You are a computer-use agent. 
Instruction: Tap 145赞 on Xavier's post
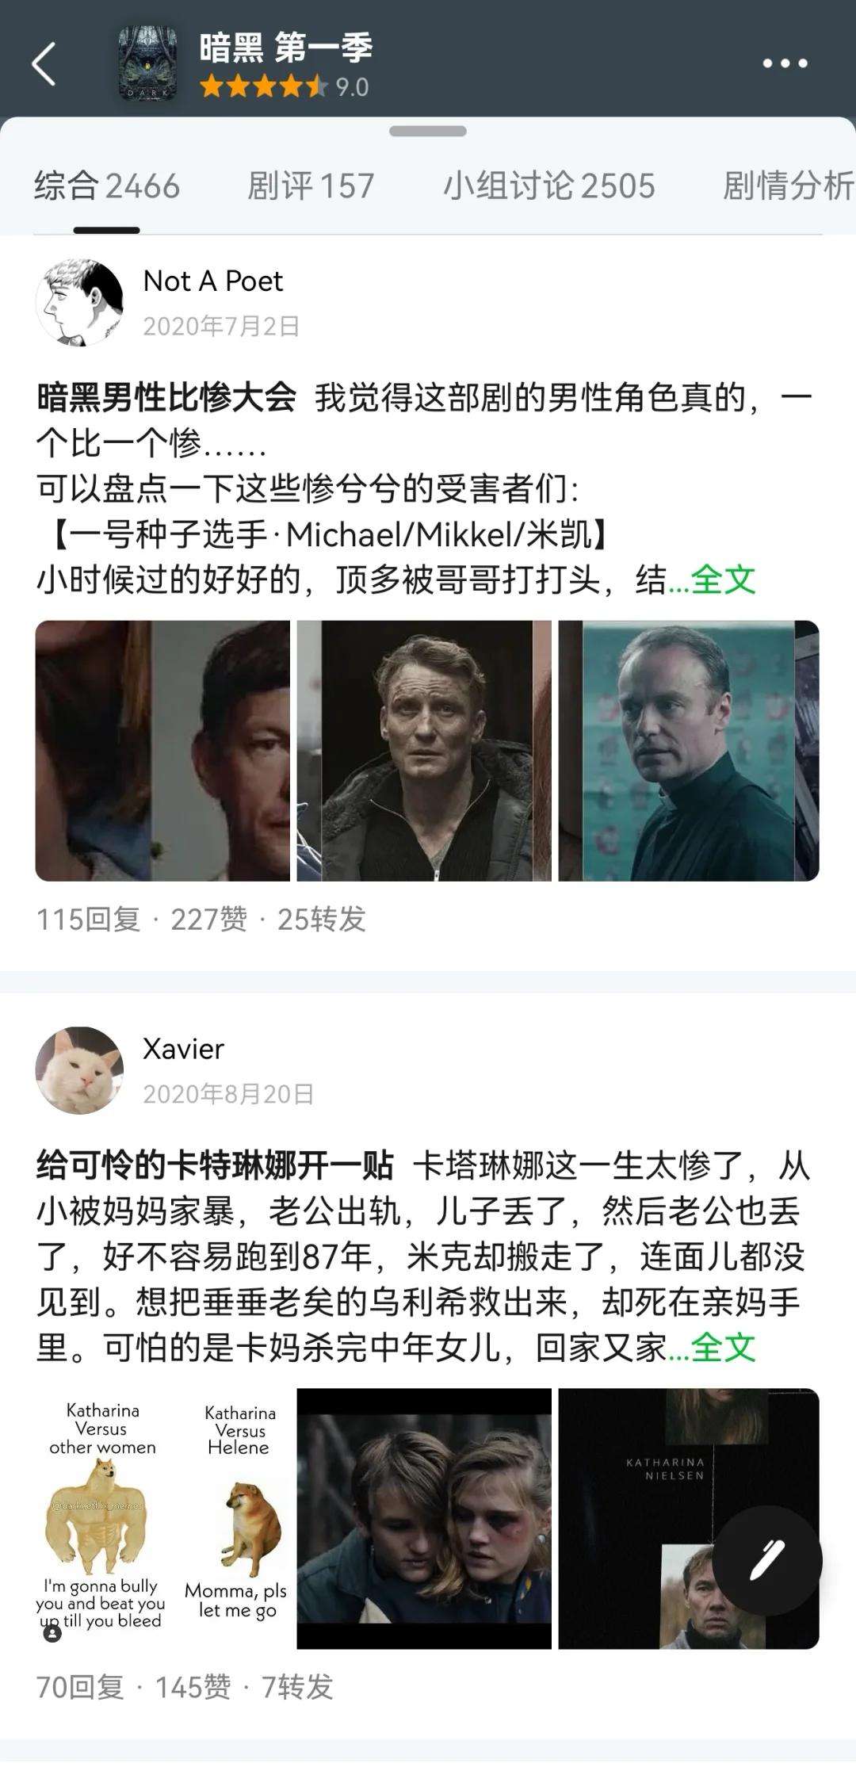click(193, 1687)
